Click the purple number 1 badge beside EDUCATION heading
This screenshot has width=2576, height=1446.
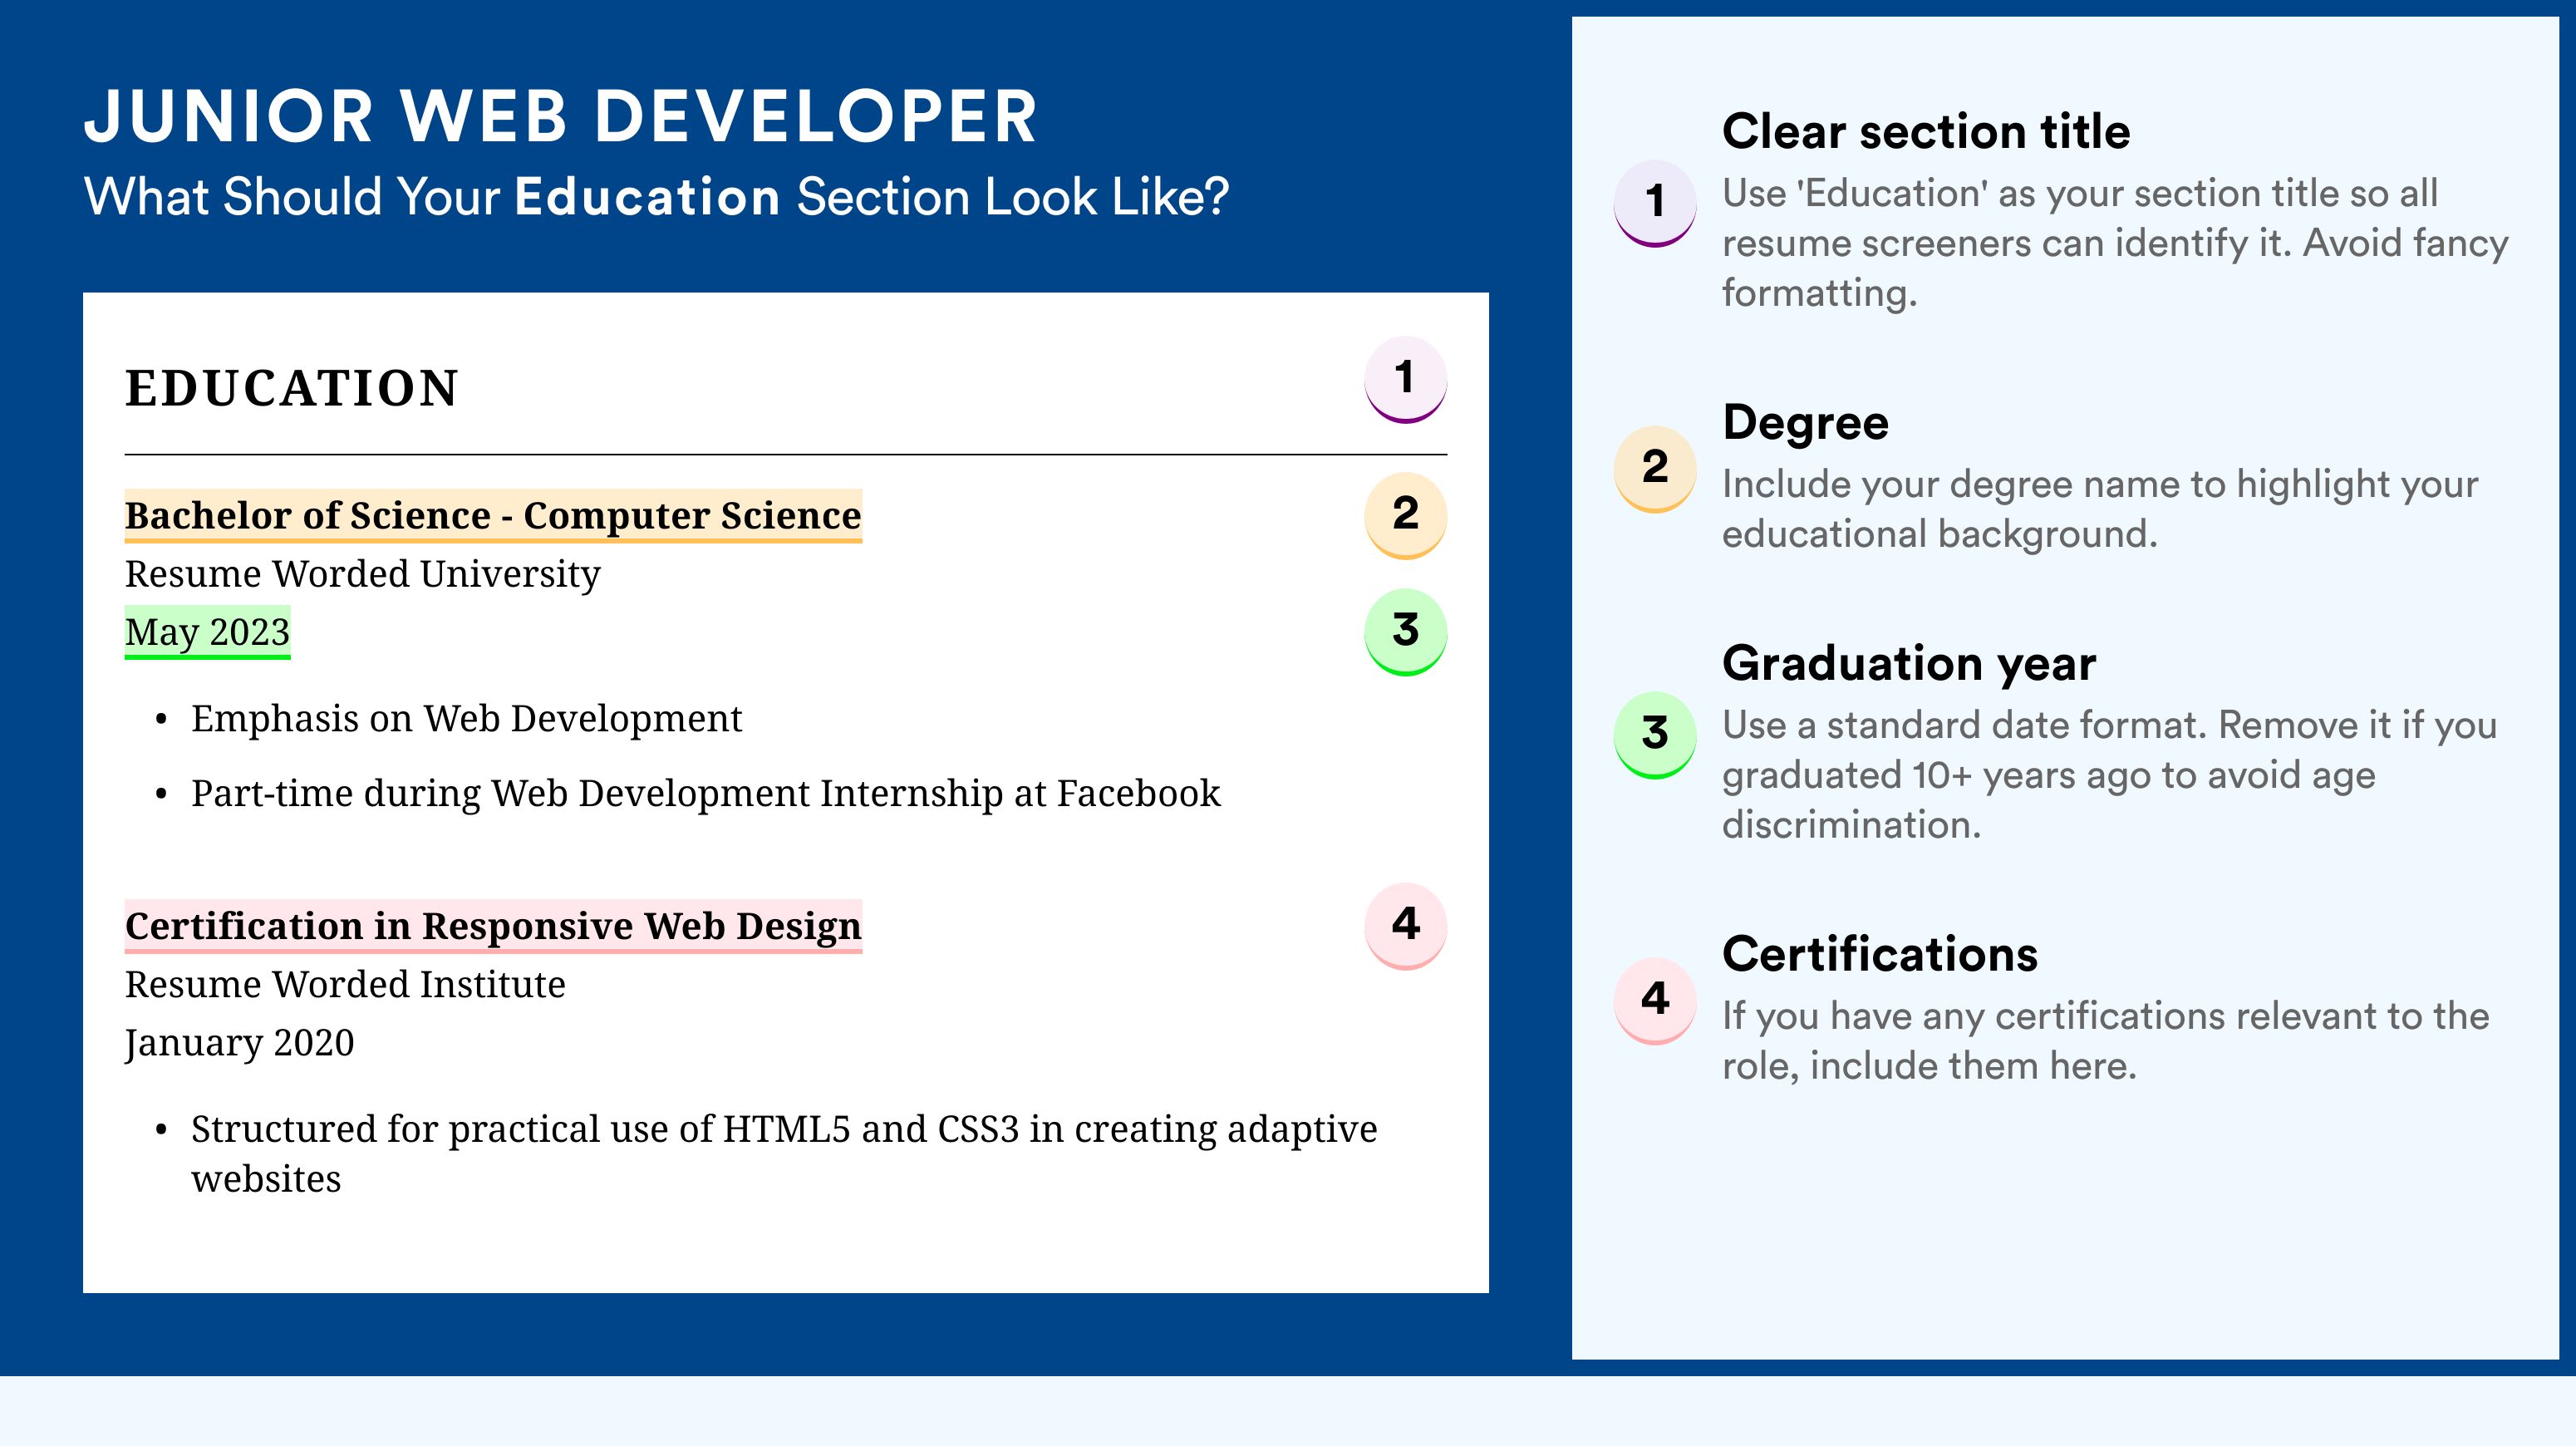click(x=1405, y=379)
